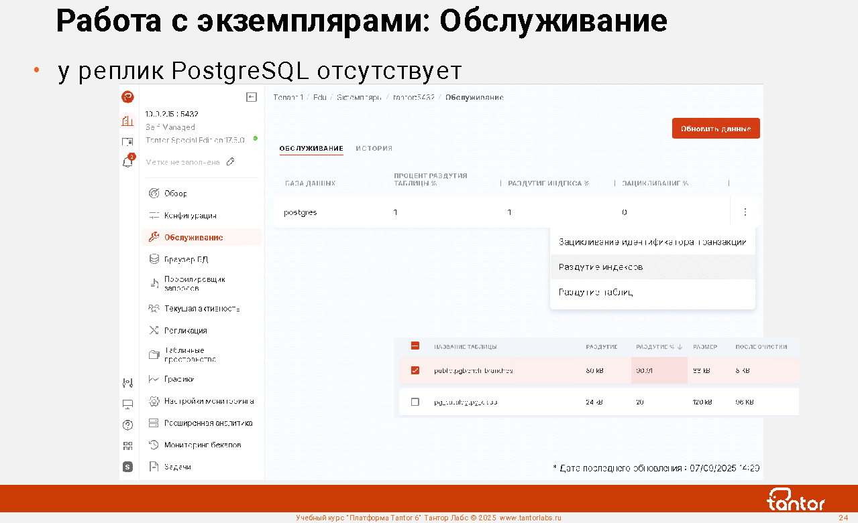Switch to the История tab
This screenshot has height=523, width=858.
pyautogui.click(x=374, y=149)
